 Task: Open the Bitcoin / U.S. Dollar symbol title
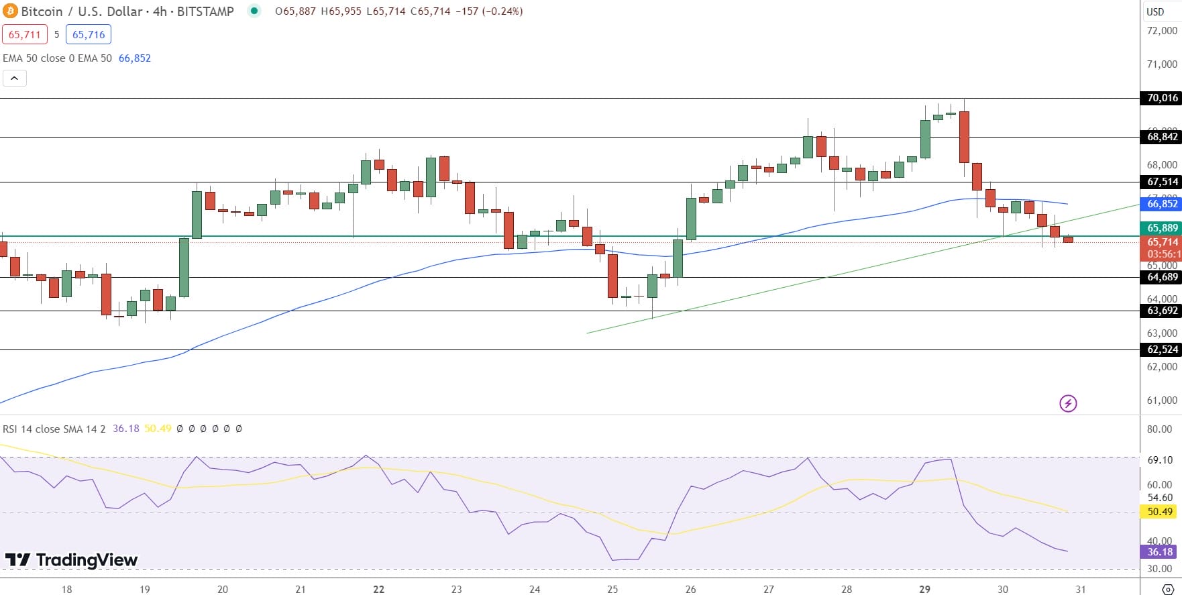[x=127, y=11]
